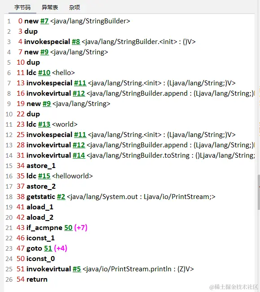
Task: Jump to target 51 of goto
Action: [x=48, y=248]
